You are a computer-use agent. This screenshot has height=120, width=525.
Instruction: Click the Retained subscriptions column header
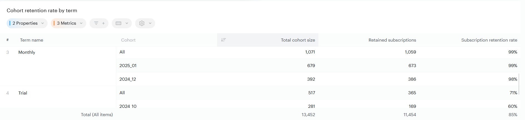point(392,40)
